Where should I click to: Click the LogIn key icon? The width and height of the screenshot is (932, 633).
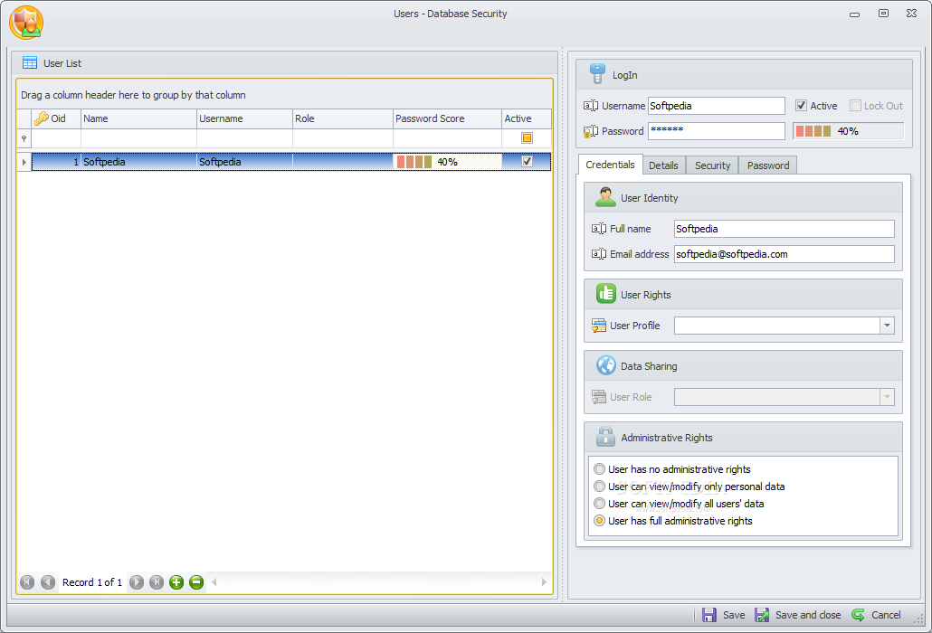pyautogui.click(x=597, y=74)
